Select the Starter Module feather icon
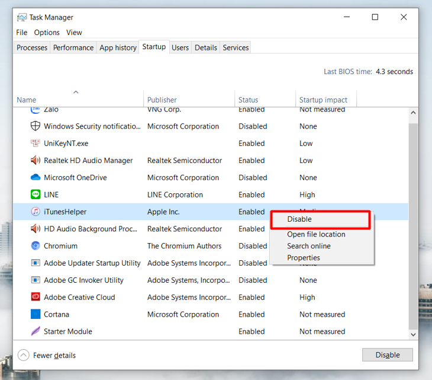 (36, 331)
